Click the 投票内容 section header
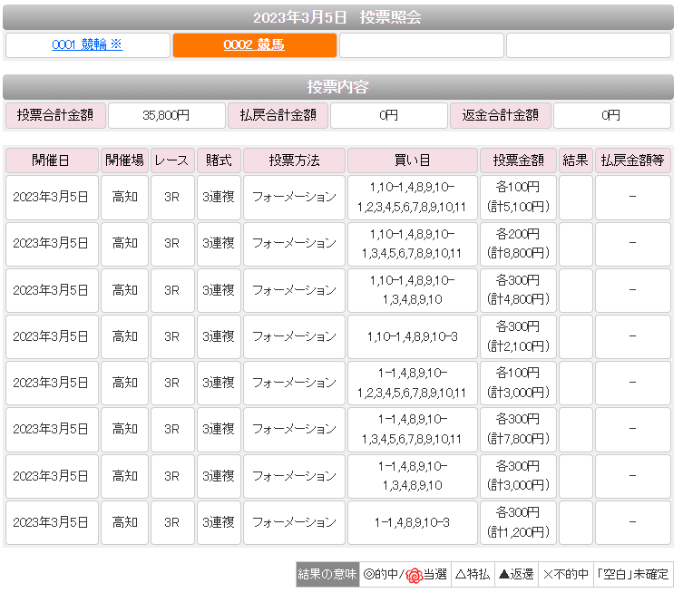 click(x=338, y=87)
